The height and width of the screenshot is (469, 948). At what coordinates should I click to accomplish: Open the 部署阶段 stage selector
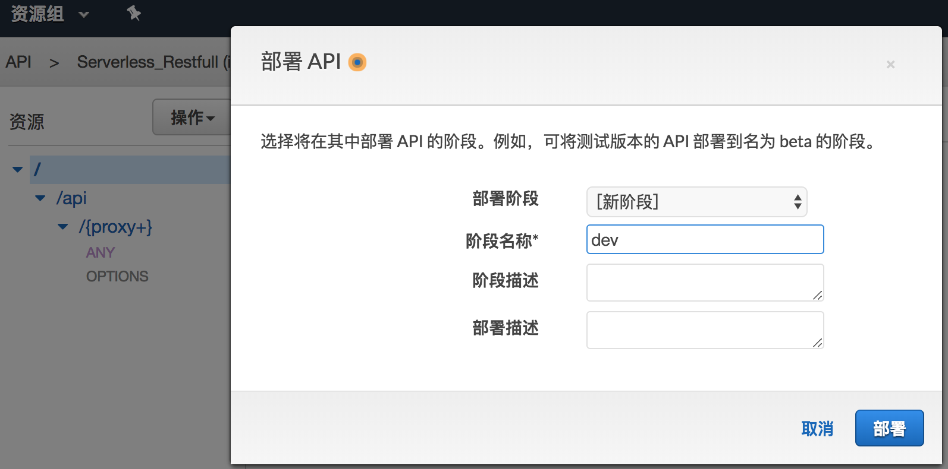coord(696,202)
